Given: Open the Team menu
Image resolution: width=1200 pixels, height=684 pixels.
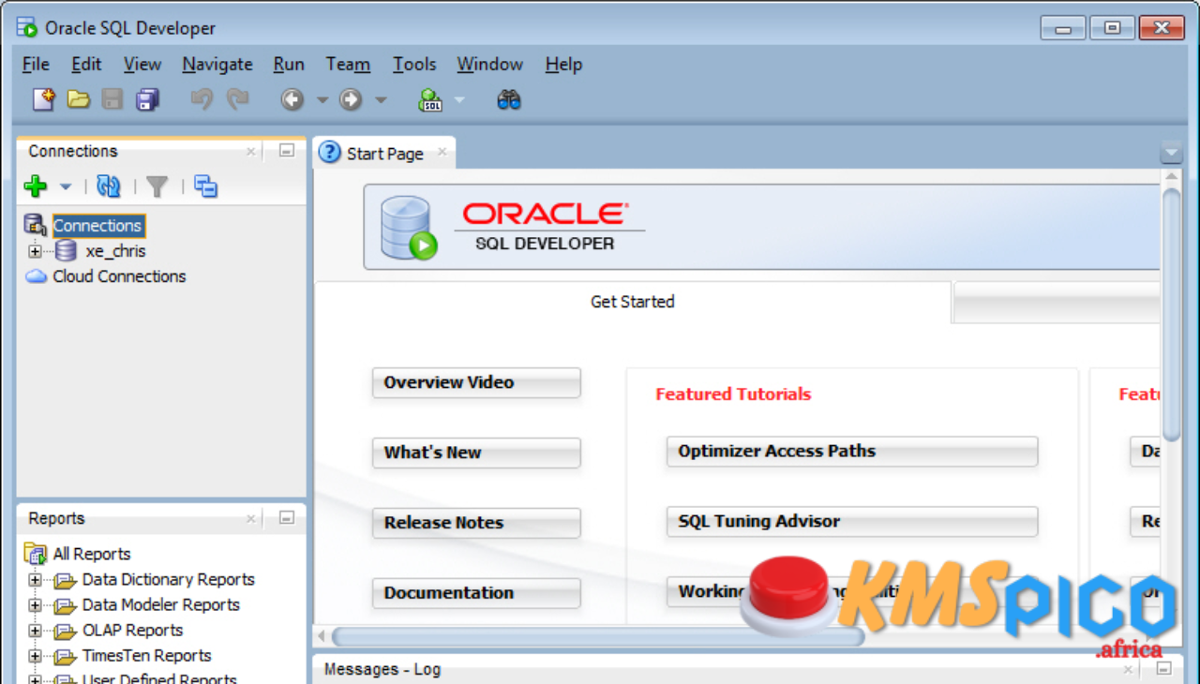Looking at the screenshot, I should (348, 65).
